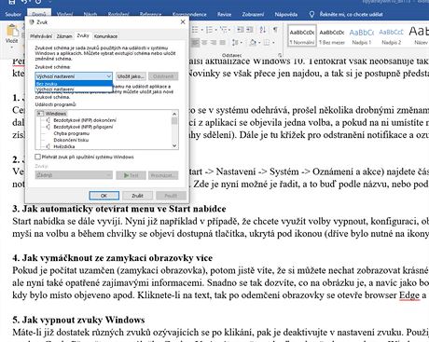The image size is (429, 342).
Task: Open line spacing dropdown arrow
Action: [241, 42]
